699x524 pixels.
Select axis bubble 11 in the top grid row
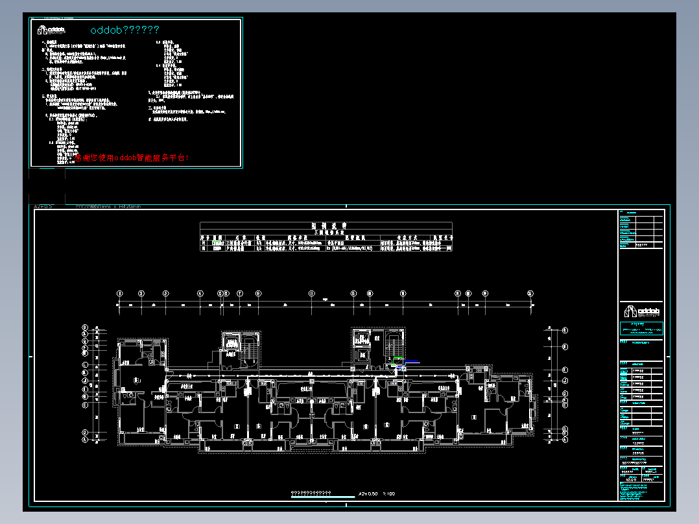312,293
